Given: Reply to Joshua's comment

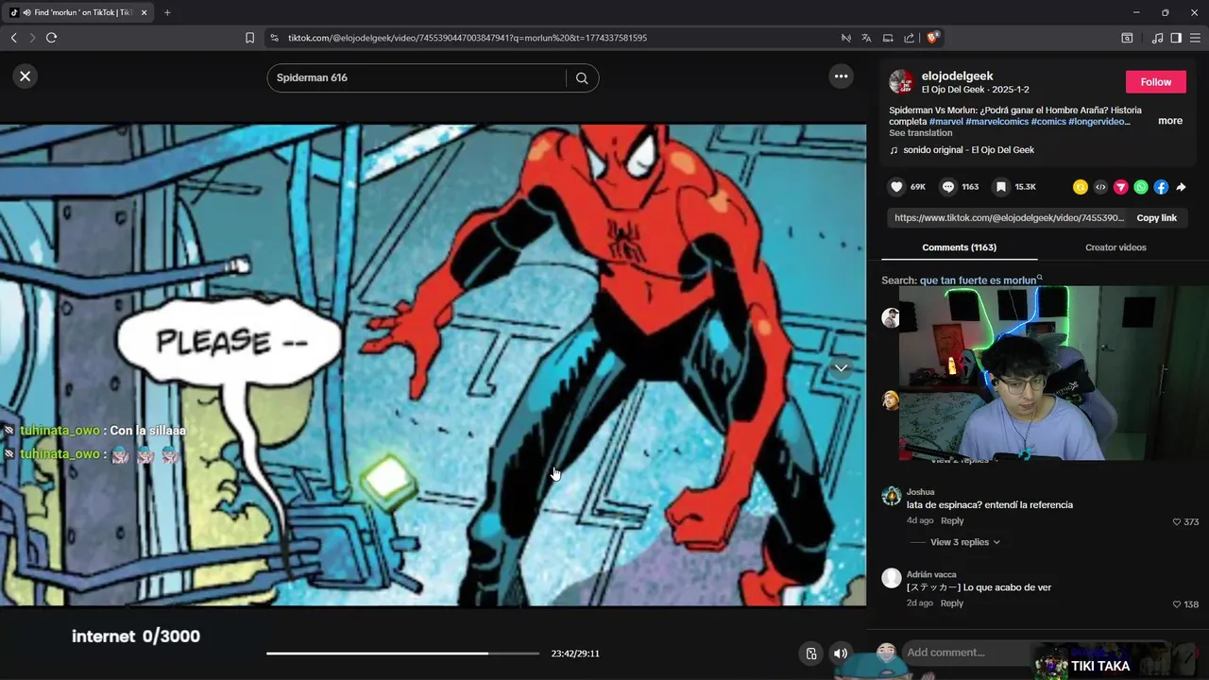Looking at the screenshot, I should 952,521.
